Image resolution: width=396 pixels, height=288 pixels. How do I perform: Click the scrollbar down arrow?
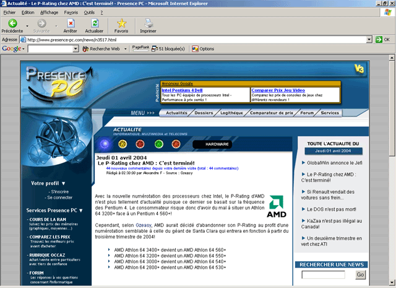pyautogui.click(x=392, y=282)
